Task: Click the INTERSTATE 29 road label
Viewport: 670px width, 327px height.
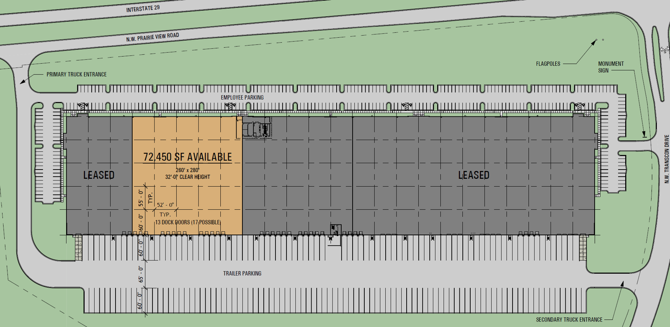Action: coord(143,8)
